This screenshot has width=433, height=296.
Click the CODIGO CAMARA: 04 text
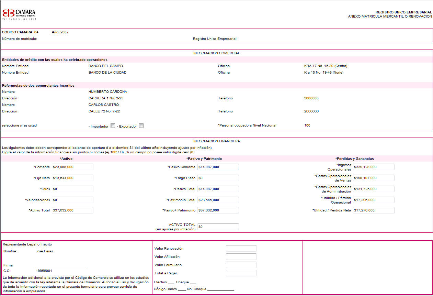[20, 32]
